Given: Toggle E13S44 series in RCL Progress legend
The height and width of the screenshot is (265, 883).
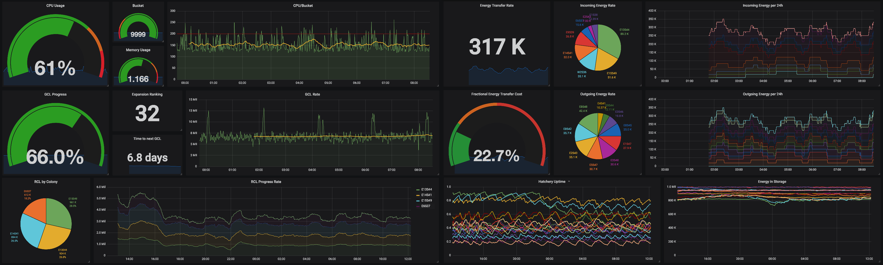Looking at the screenshot, I should (426, 190).
